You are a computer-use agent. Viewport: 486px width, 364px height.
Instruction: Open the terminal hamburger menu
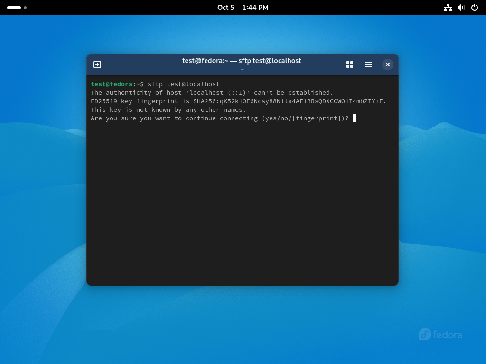click(x=368, y=64)
